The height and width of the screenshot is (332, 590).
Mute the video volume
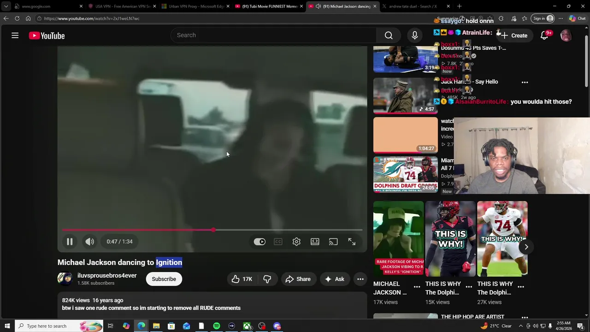(x=89, y=242)
